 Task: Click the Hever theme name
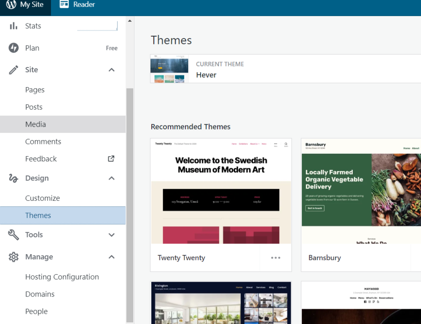coord(206,75)
